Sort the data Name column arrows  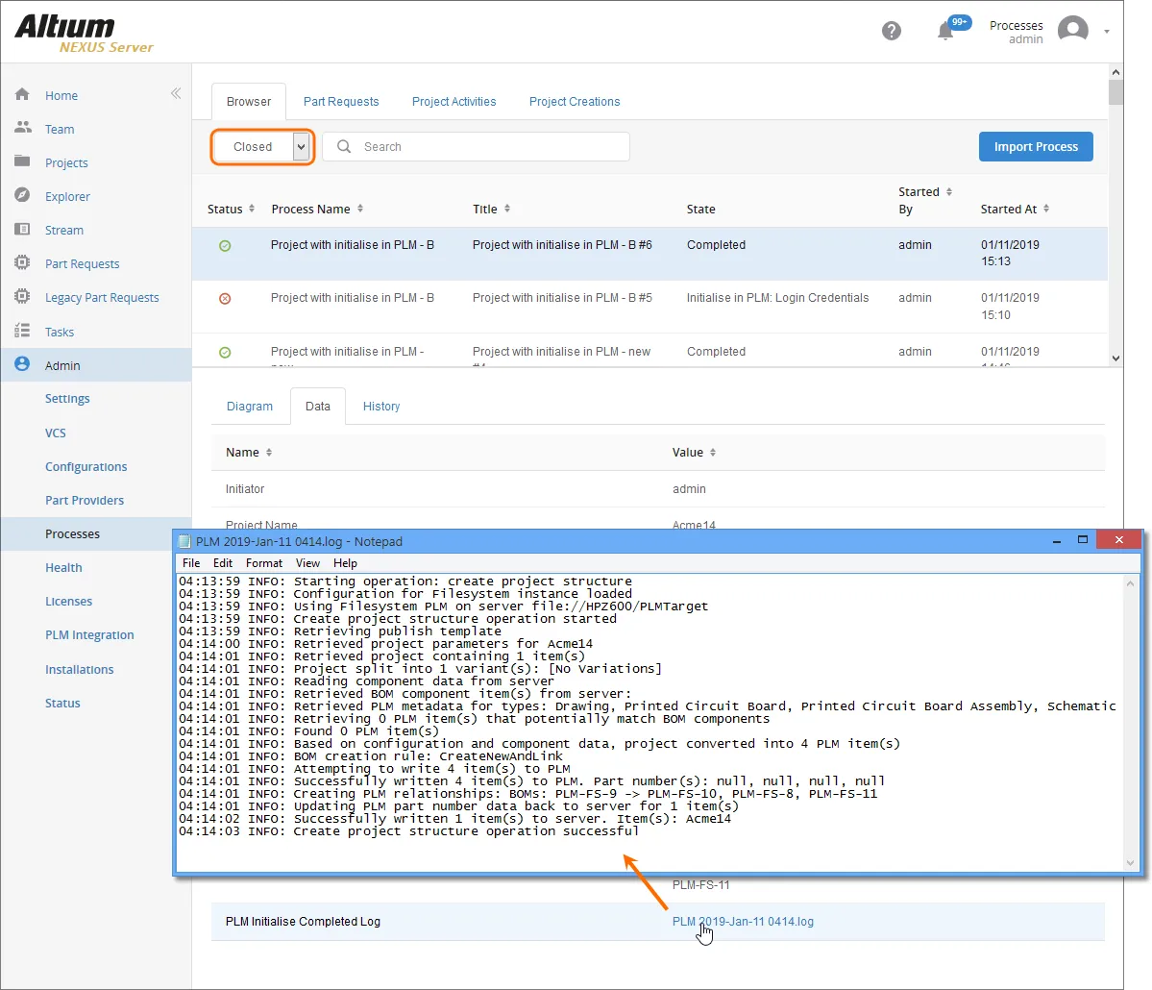(269, 452)
